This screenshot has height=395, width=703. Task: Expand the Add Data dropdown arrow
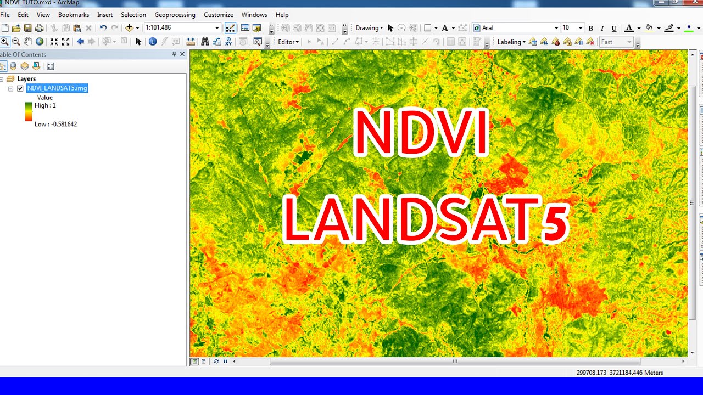137,28
